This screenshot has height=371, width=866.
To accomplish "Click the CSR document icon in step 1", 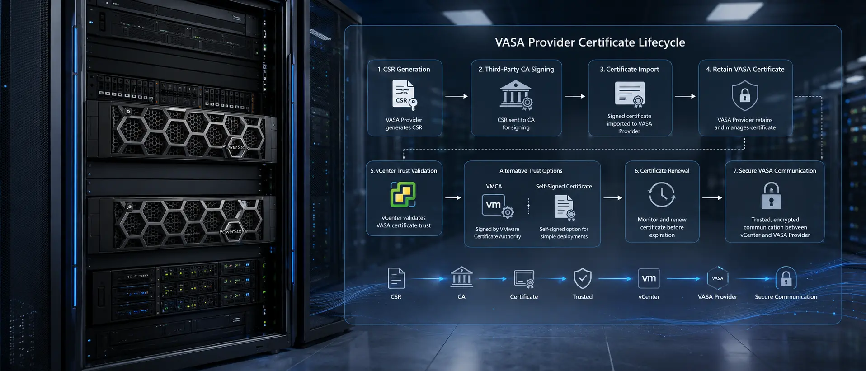I will click(405, 95).
